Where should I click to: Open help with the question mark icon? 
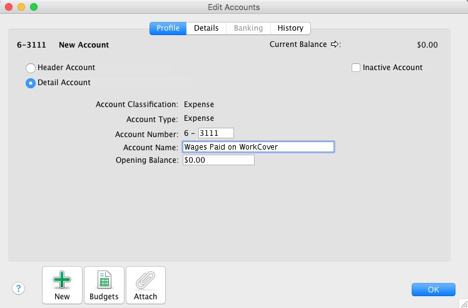pos(19,288)
